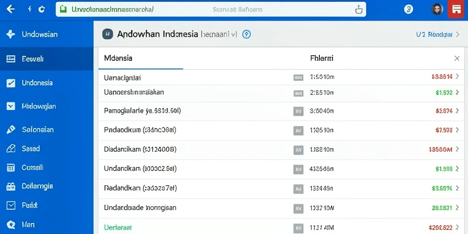Screen dimensions: 468x234
Task: Expand the Padandkum row chevron
Action: 457,130
